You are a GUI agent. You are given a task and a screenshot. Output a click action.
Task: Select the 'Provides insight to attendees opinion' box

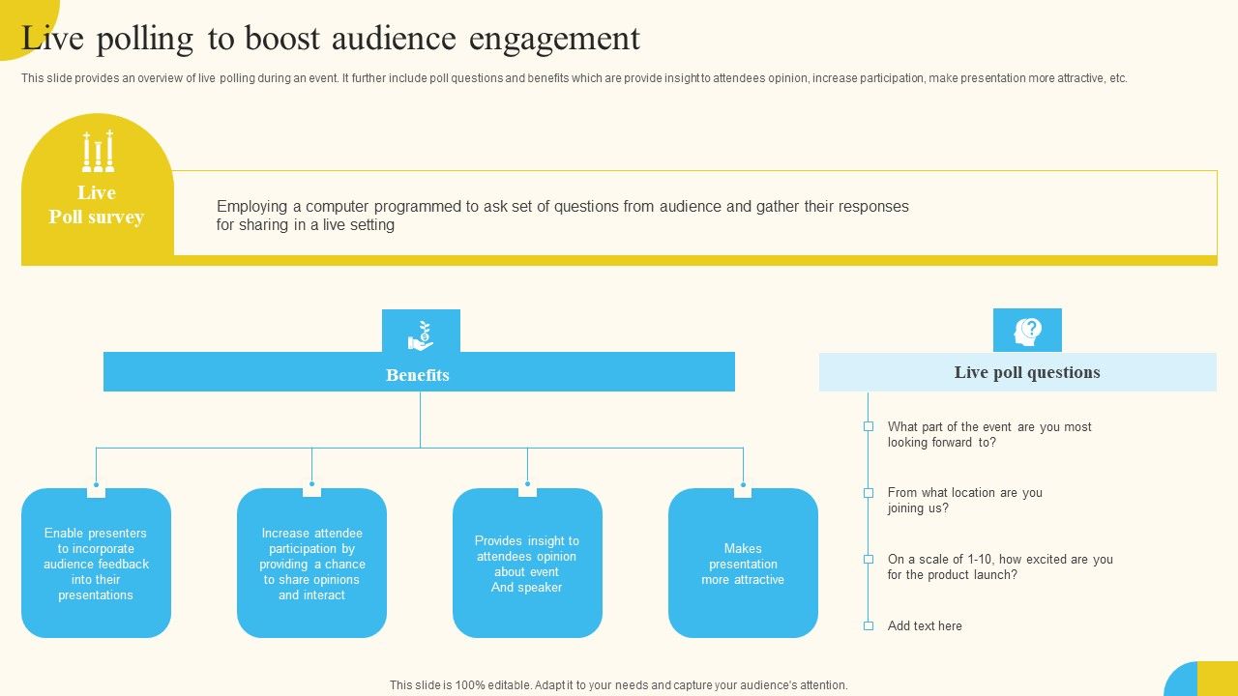tap(527, 564)
